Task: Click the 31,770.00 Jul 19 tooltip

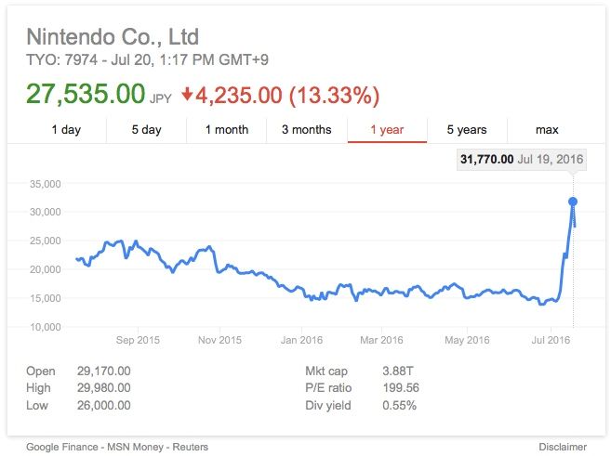Action: coord(522,160)
